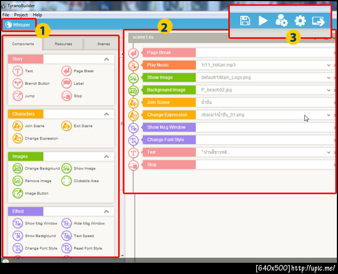Click the Play Music timeline node icon
Screen dimensions: 338x274
click(x=134, y=66)
